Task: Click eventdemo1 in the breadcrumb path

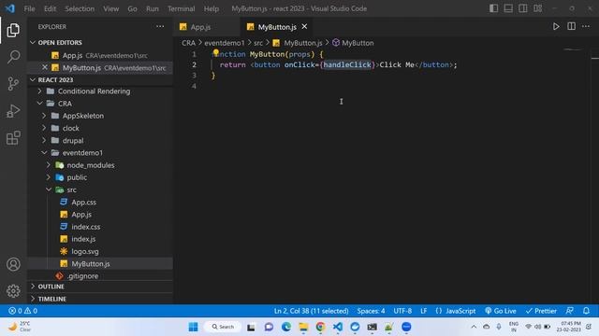Action: tap(225, 43)
